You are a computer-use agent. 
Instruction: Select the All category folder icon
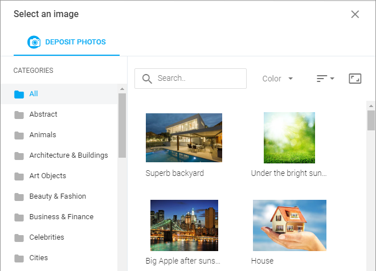coord(19,94)
